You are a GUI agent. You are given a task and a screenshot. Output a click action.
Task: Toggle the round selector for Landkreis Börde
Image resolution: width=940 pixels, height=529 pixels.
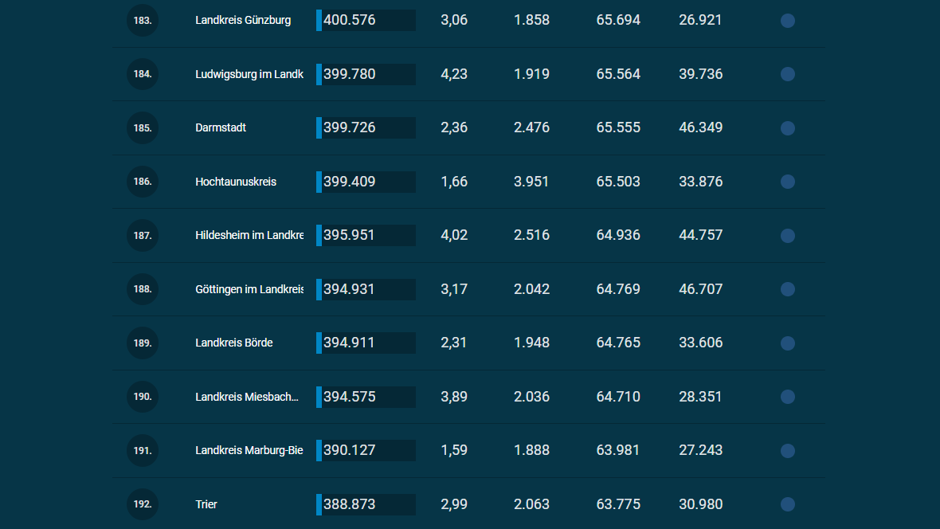787,343
